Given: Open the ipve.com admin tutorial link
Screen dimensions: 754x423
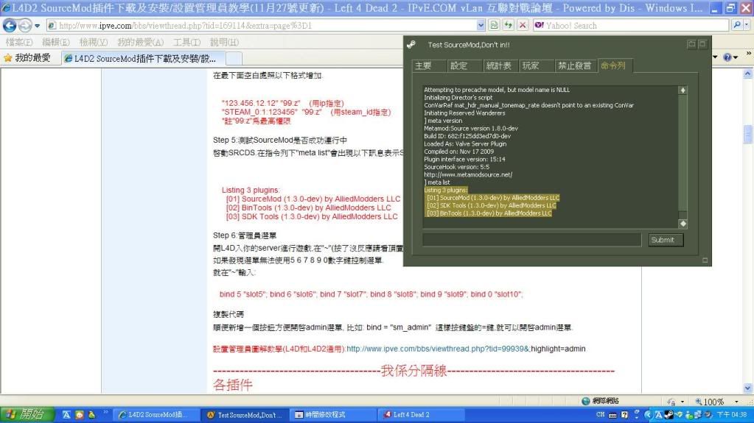Looking at the screenshot, I should tap(466, 348).
